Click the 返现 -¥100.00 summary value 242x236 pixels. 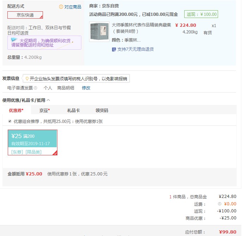[x=227, y=211]
